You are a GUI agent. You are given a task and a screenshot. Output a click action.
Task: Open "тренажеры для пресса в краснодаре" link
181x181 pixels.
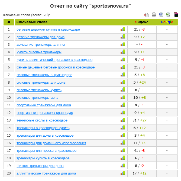coord(46,151)
